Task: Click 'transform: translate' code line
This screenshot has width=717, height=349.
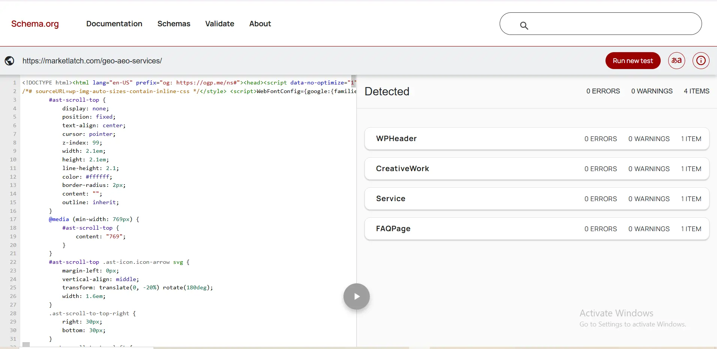Action: (x=137, y=287)
